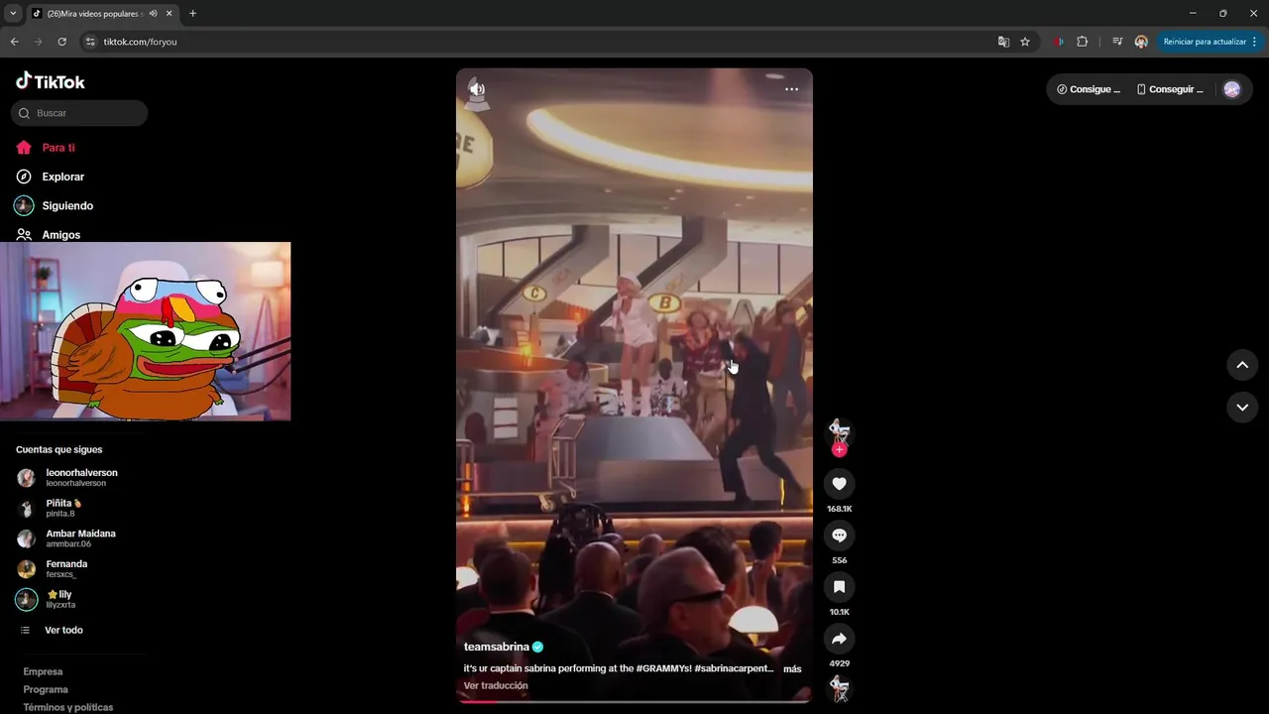1269x714 pixels.
Task: Open the teamsabrina profile link
Action: (497, 647)
